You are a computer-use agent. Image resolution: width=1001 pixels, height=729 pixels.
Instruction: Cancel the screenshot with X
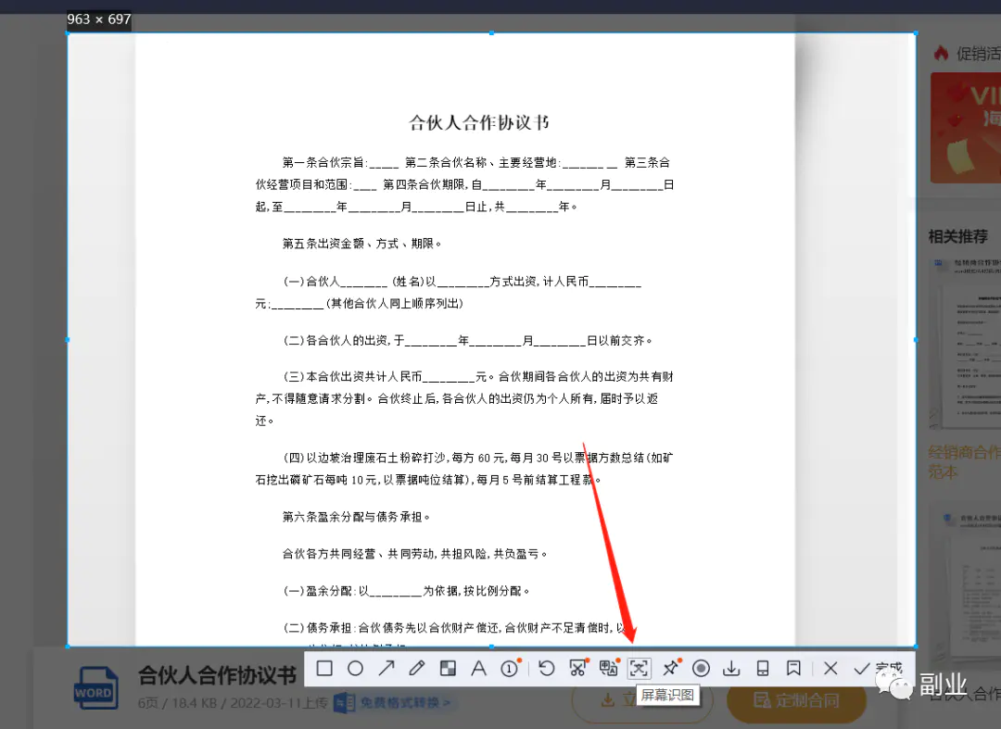pos(830,668)
